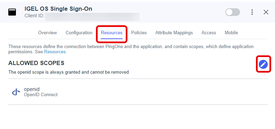Show the Mobile tab
Image resolution: width=275 pixels, height=129 pixels.
pos(231,33)
